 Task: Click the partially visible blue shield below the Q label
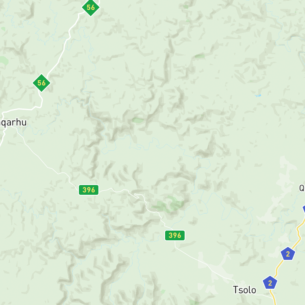point(304,209)
